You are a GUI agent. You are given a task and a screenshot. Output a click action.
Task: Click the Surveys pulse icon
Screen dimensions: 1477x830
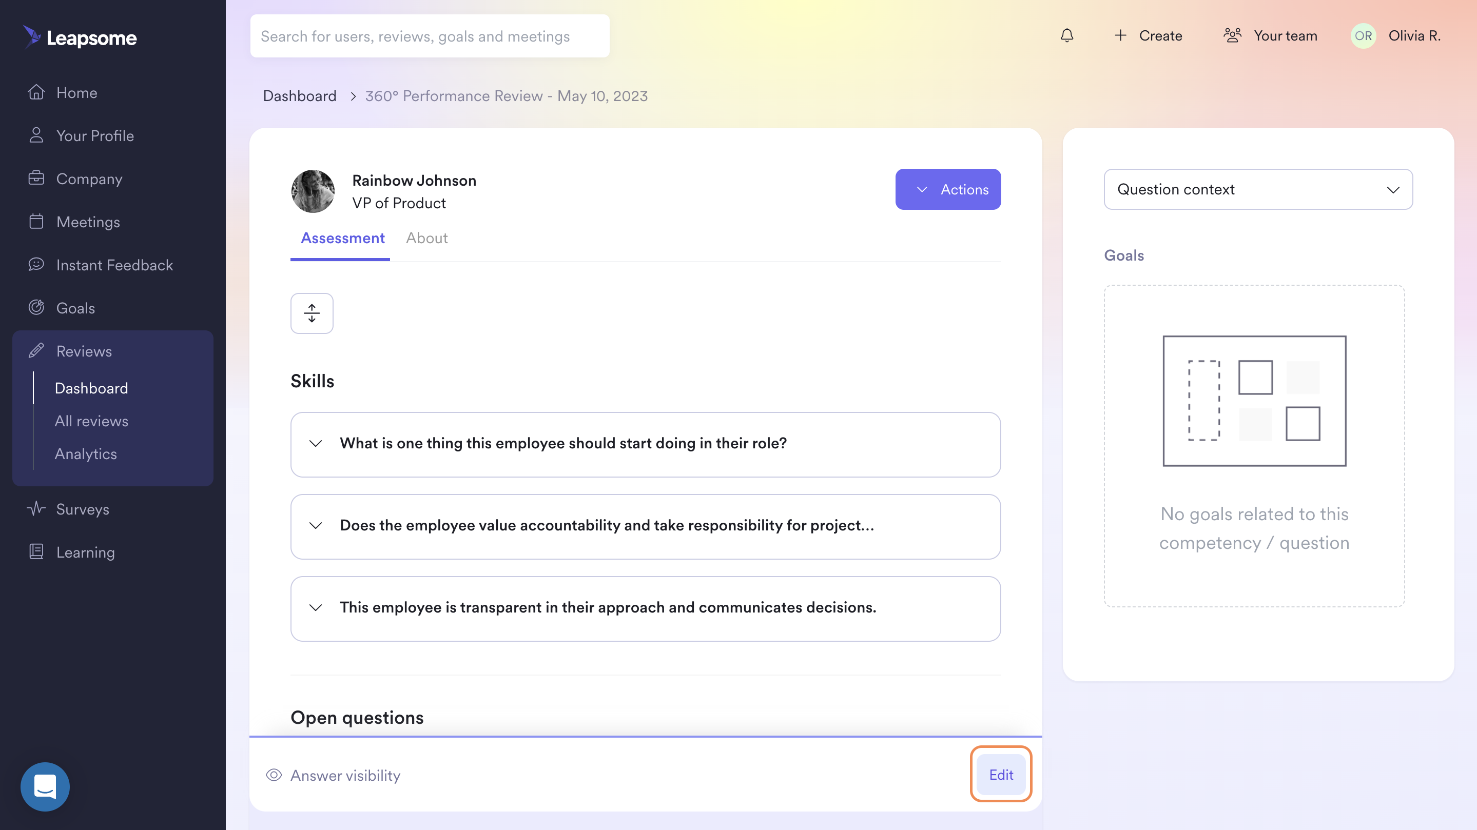click(x=36, y=508)
